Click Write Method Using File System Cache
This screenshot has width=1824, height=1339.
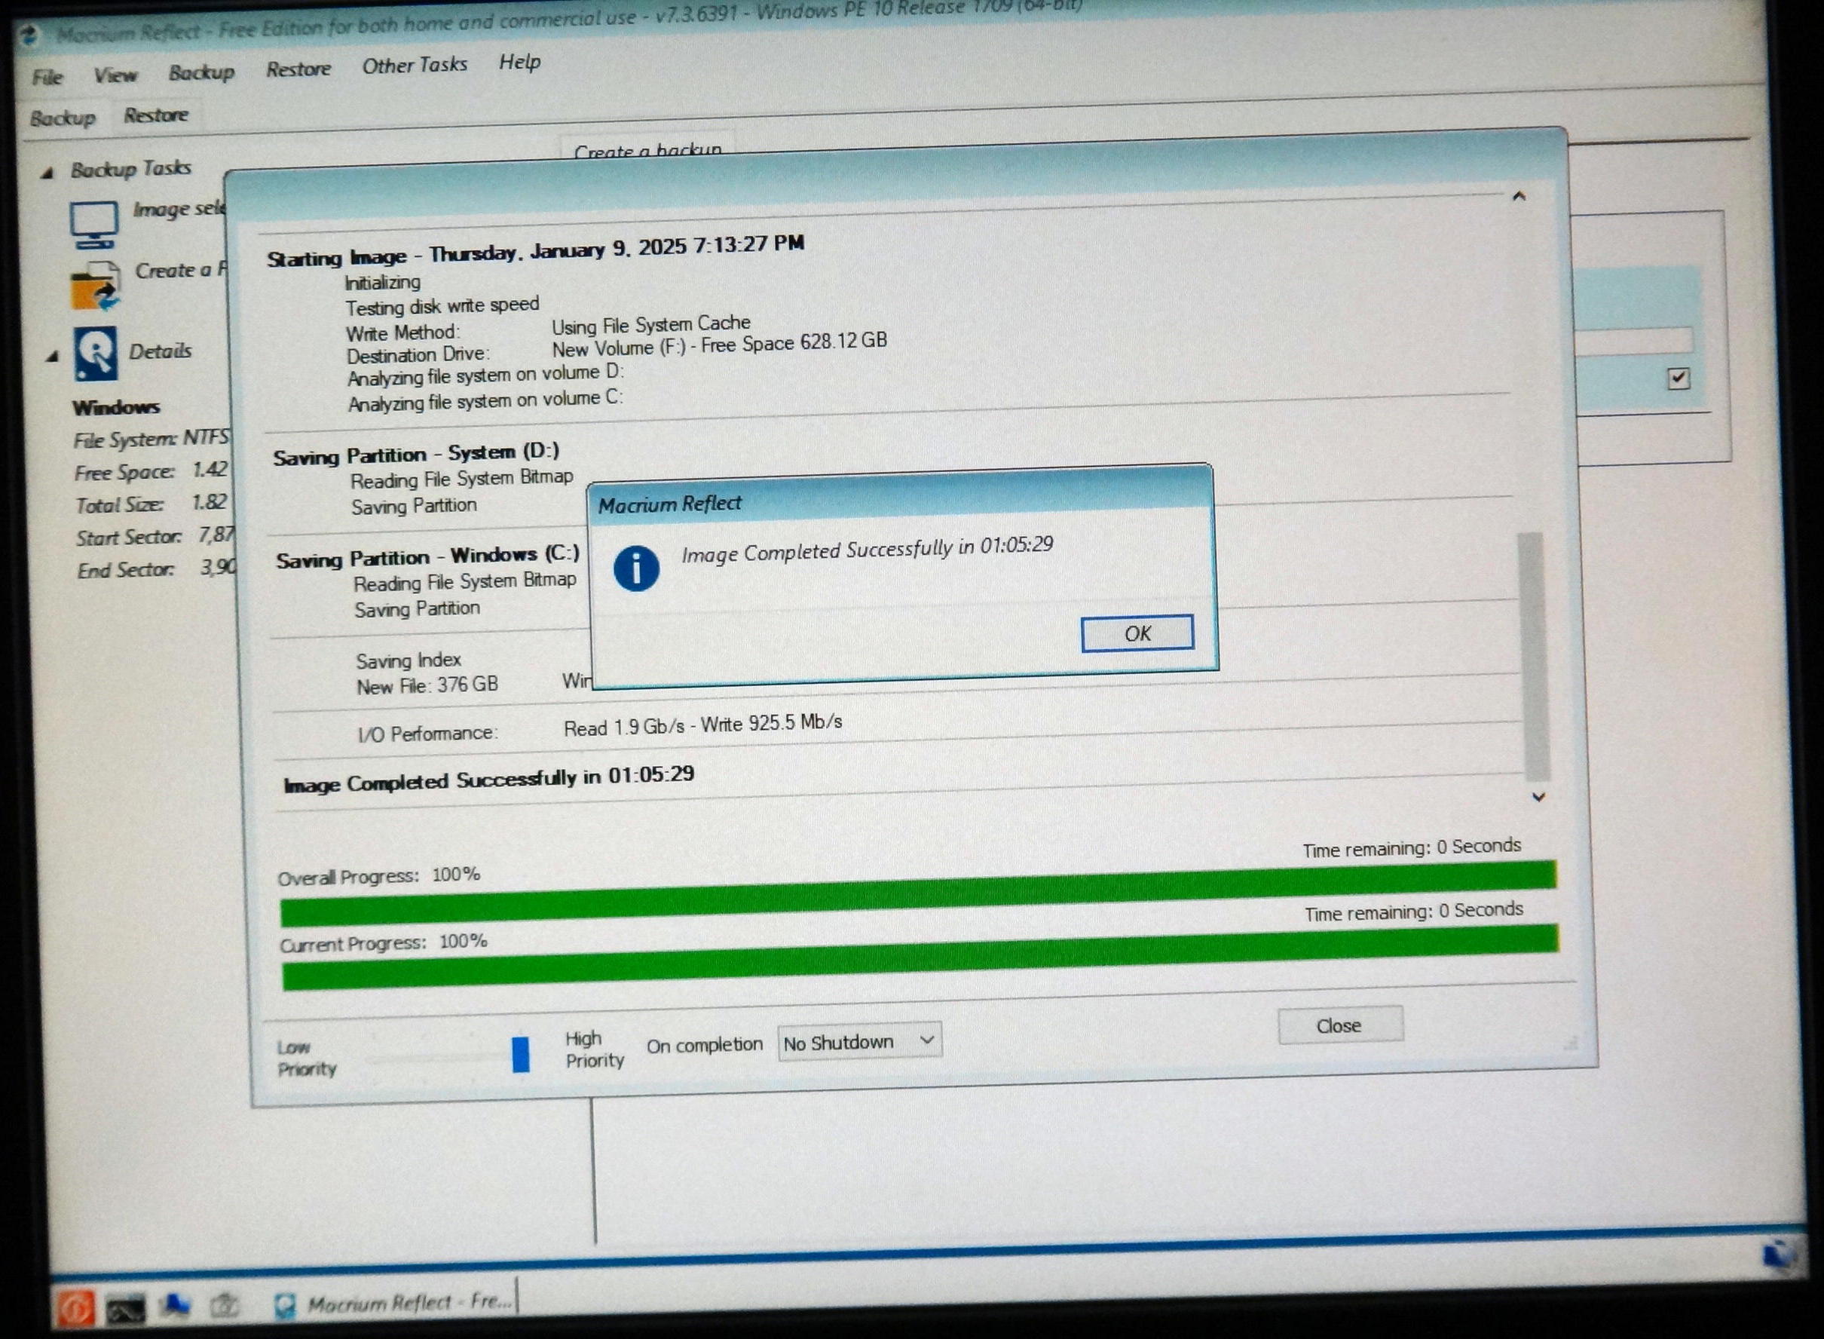tap(650, 325)
